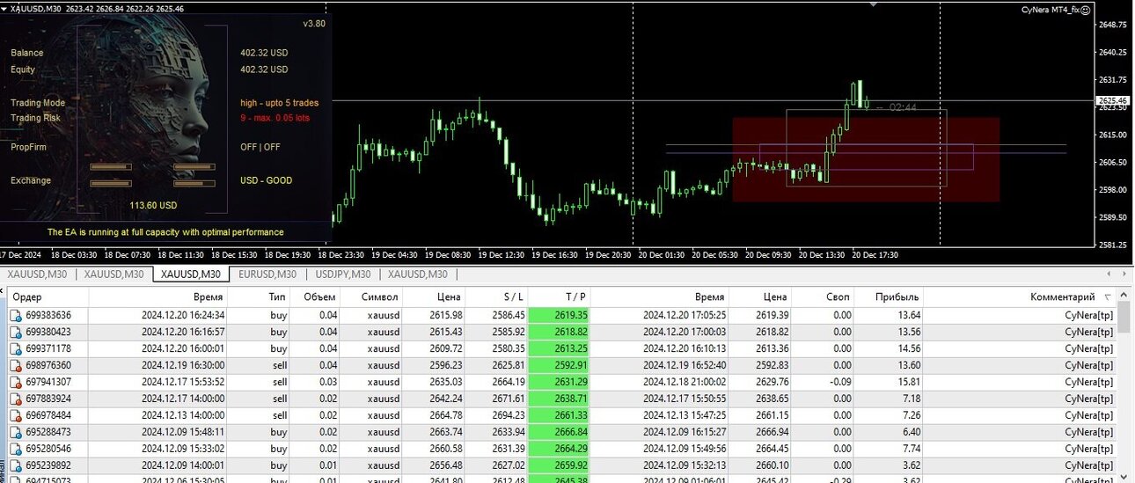This screenshot has width=1135, height=483.
Task: Open the XAUUSD,M30 tab following USDJPY,M30
Action: tap(417, 274)
